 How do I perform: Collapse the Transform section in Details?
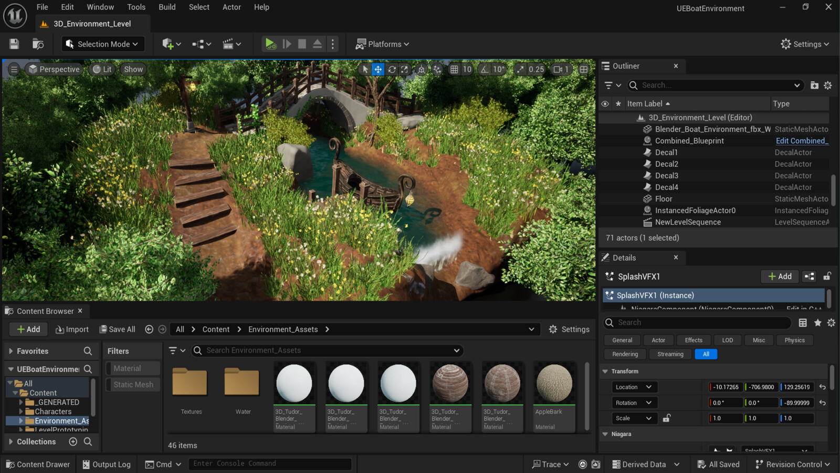pos(605,371)
